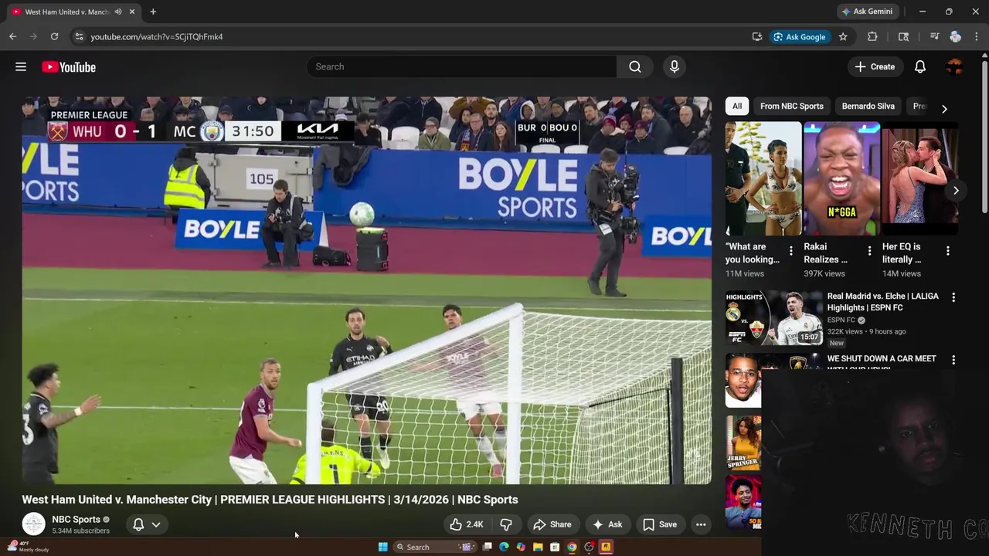The width and height of the screenshot is (989, 556).
Task: Click the Create button
Action: 875,67
